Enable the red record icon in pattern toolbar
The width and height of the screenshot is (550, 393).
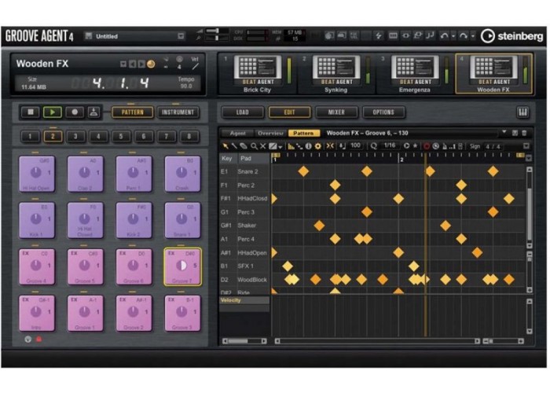[x=427, y=146]
